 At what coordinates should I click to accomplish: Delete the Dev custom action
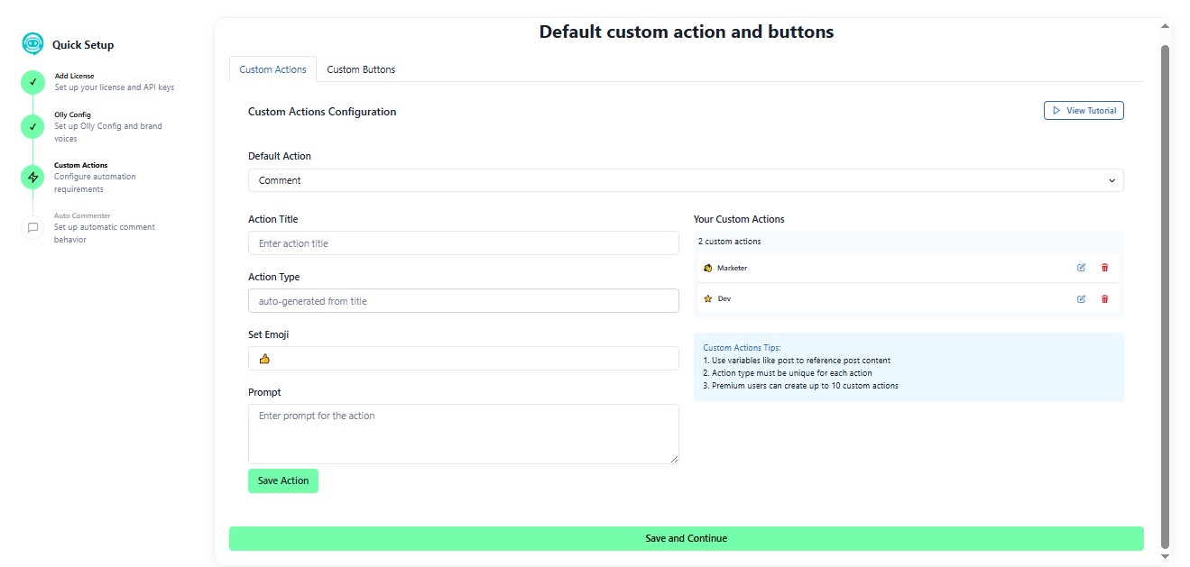tap(1104, 298)
